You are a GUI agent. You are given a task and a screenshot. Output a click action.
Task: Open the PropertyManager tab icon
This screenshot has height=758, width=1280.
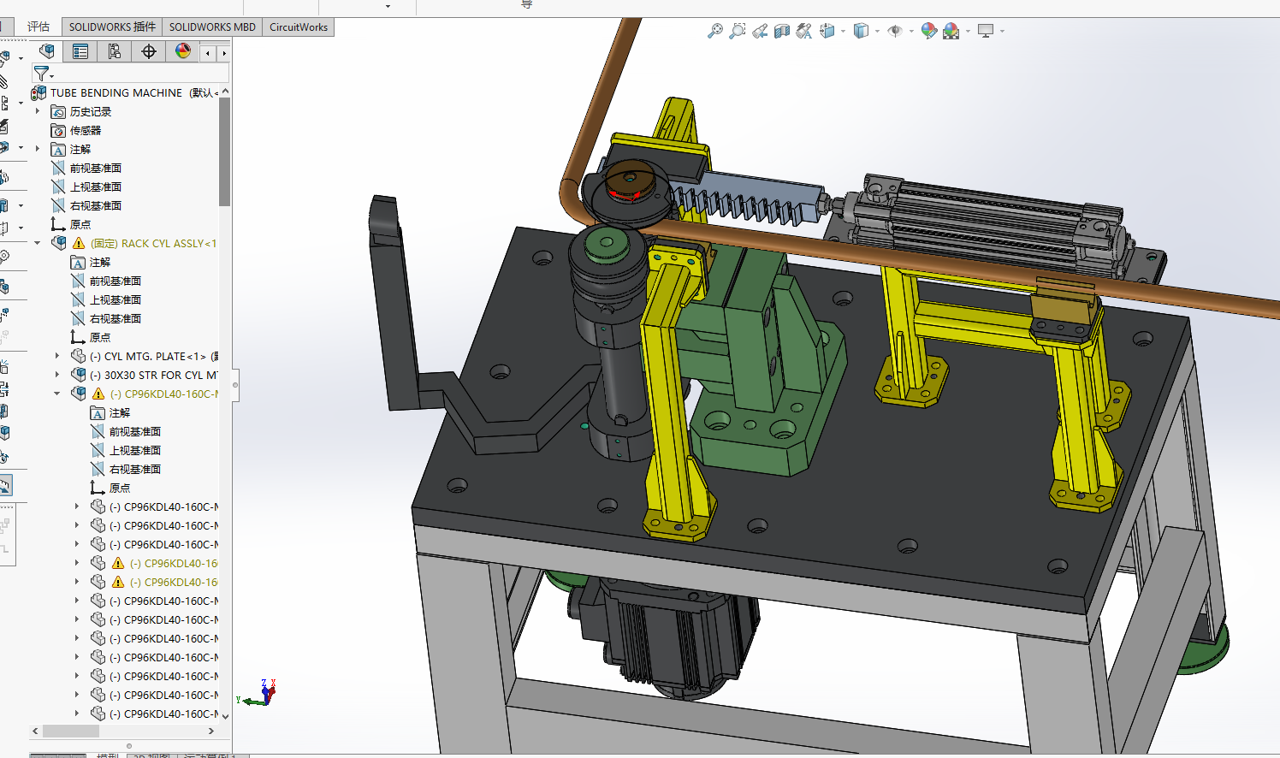tap(80, 52)
